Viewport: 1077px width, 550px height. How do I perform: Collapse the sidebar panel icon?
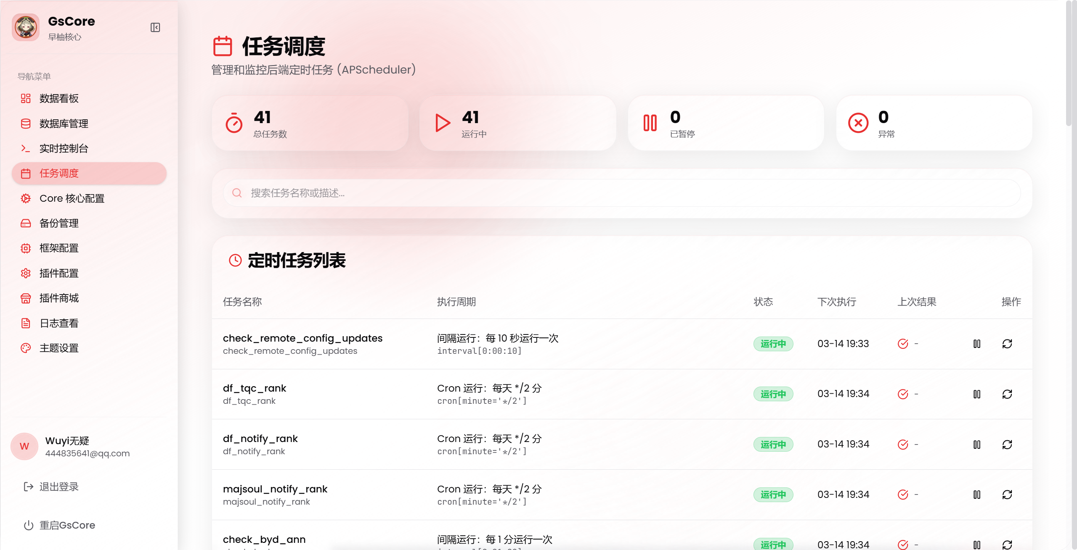155,27
